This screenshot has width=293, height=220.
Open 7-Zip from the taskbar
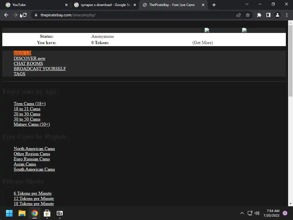point(60,213)
